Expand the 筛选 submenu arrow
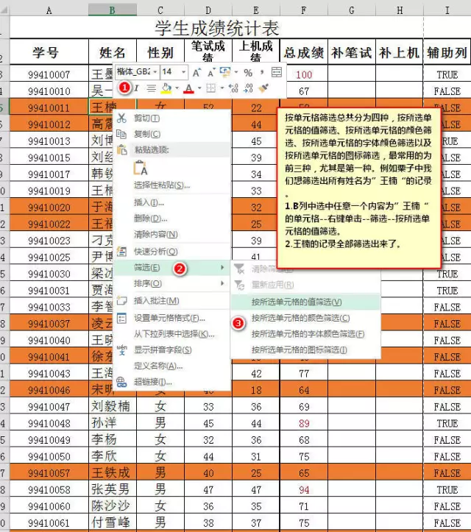This screenshot has width=471, height=532. coord(222,268)
